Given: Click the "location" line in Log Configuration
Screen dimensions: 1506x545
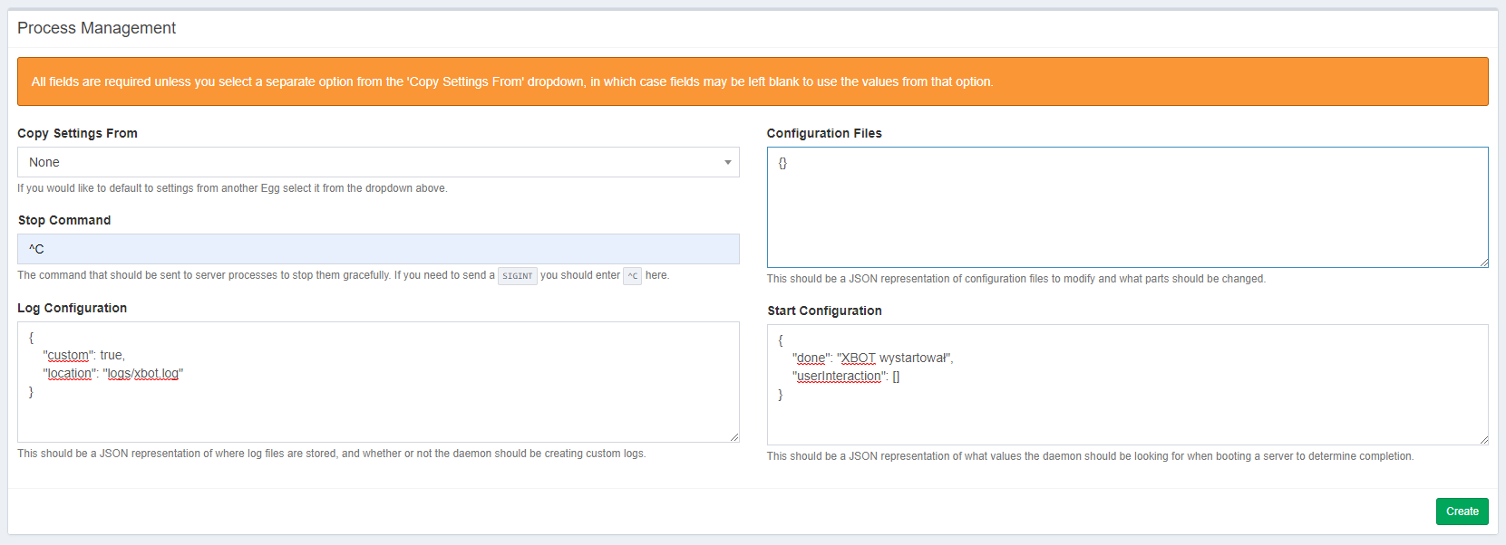Looking at the screenshot, I should click(x=112, y=373).
